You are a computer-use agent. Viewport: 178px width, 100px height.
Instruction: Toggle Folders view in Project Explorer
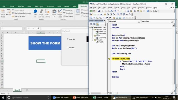point(97,24)
